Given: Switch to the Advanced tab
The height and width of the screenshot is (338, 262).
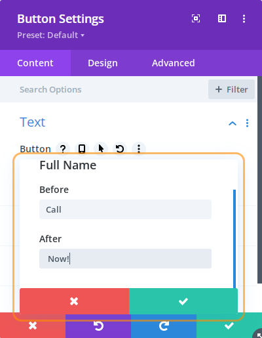Looking at the screenshot, I should pos(174,63).
